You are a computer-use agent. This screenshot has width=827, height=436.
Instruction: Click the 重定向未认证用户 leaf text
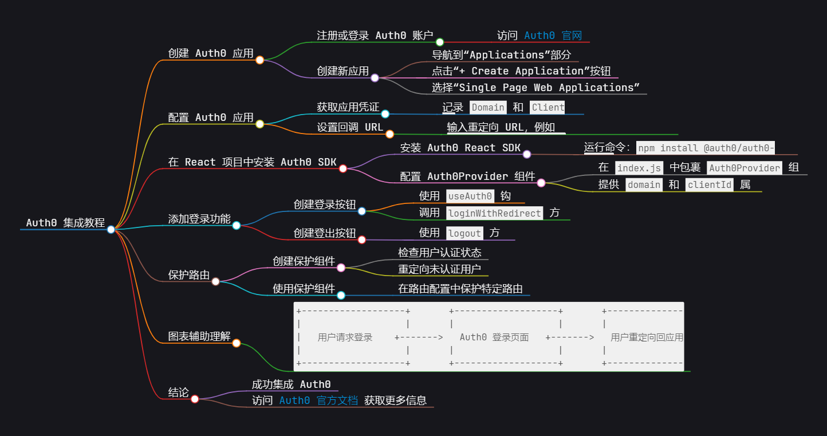click(440, 269)
